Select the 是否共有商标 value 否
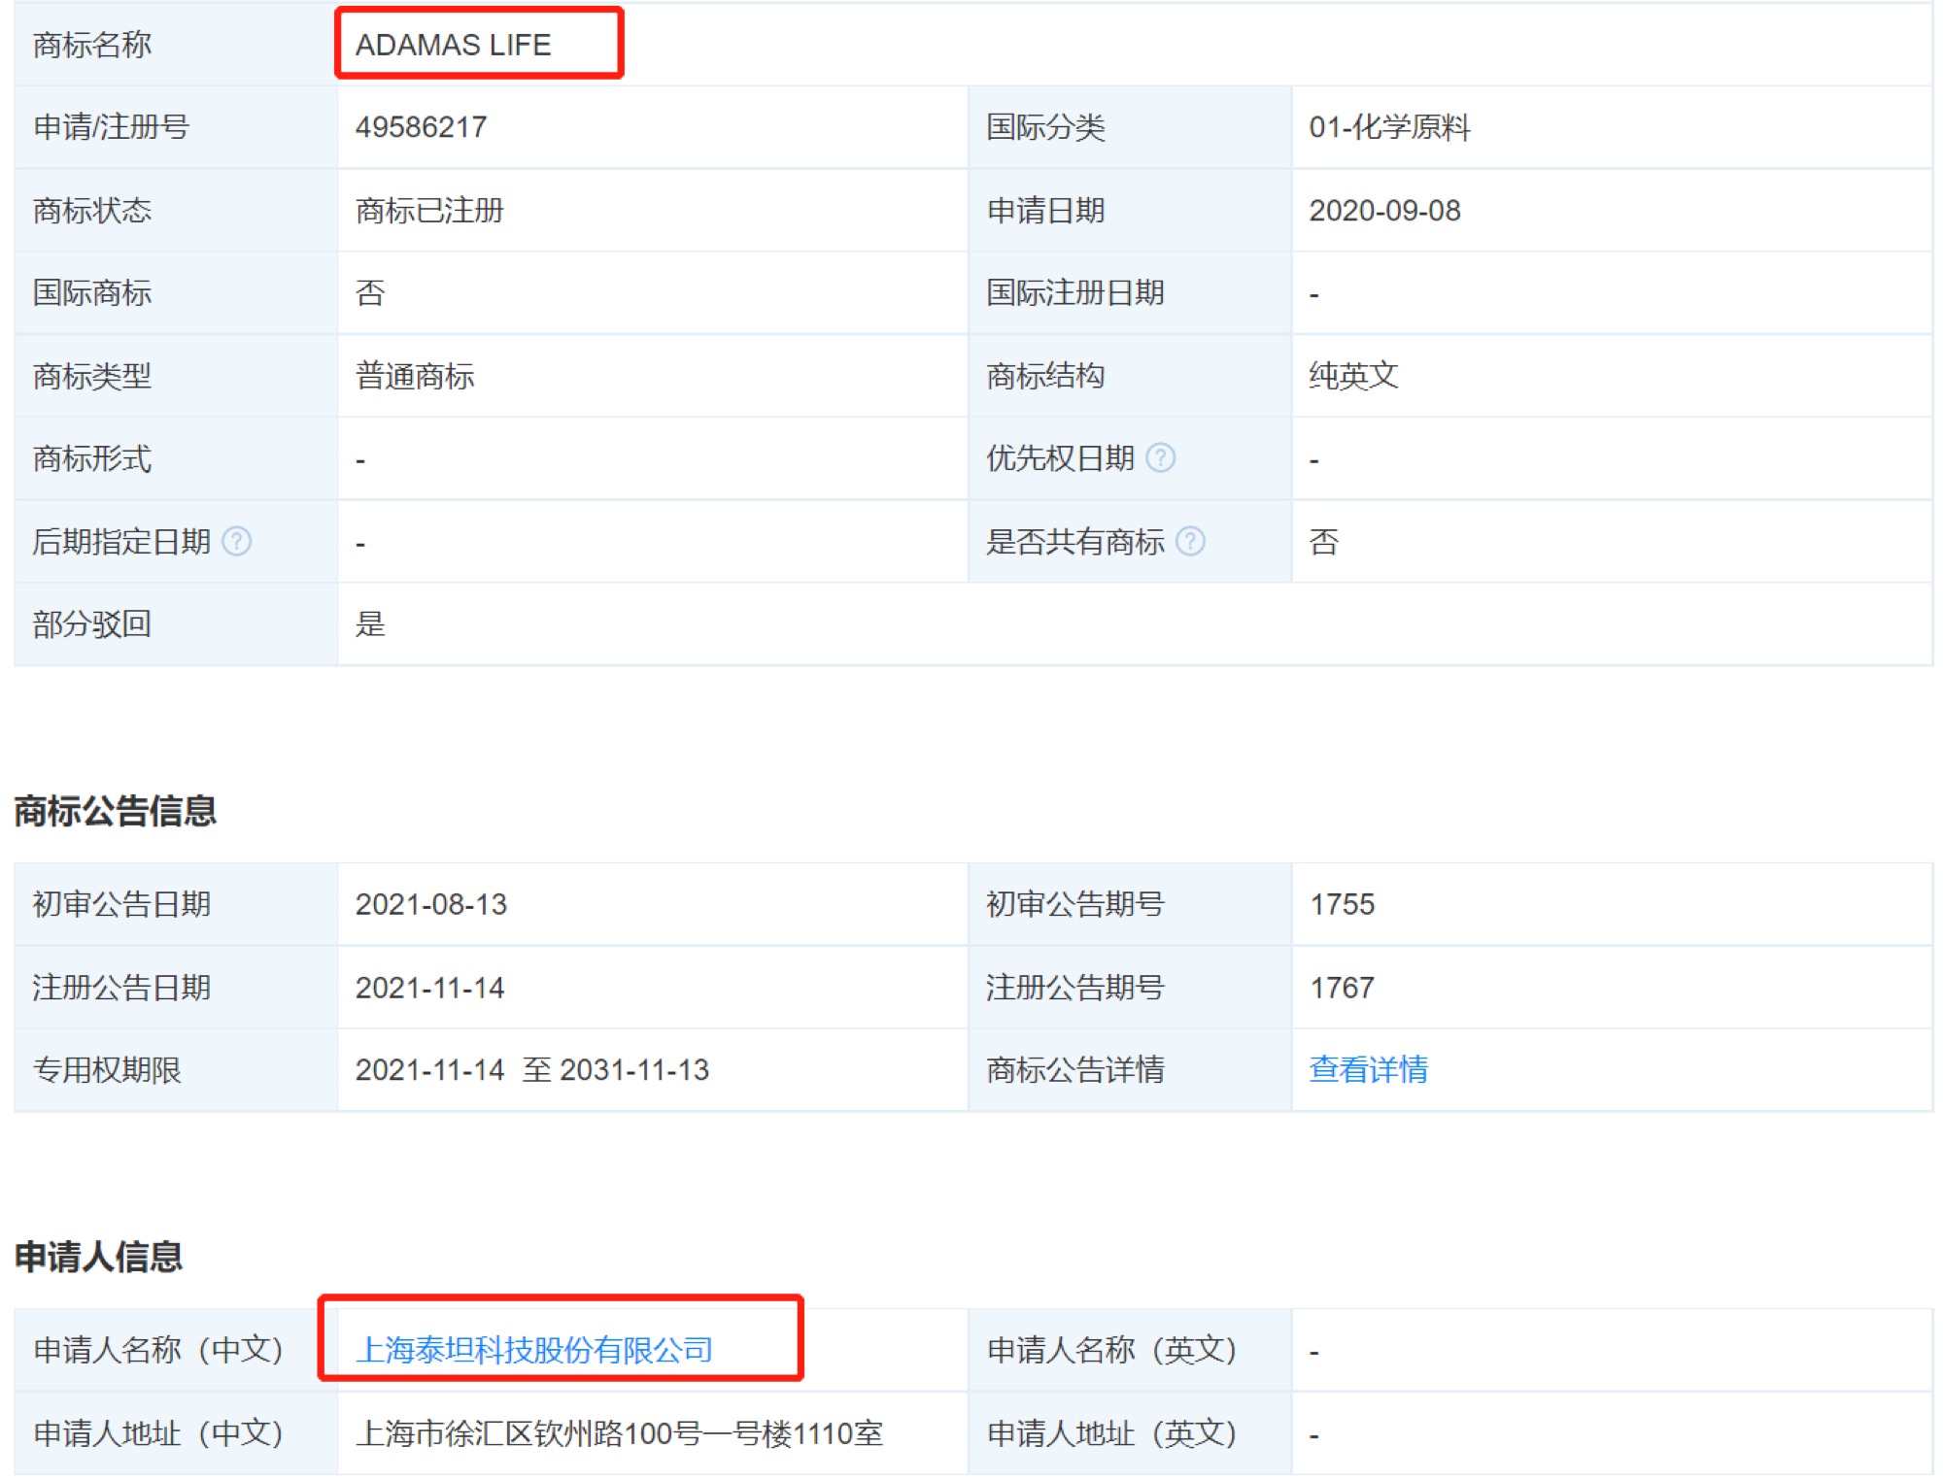This screenshot has width=1943, height=1480. tap(1324, 541)
